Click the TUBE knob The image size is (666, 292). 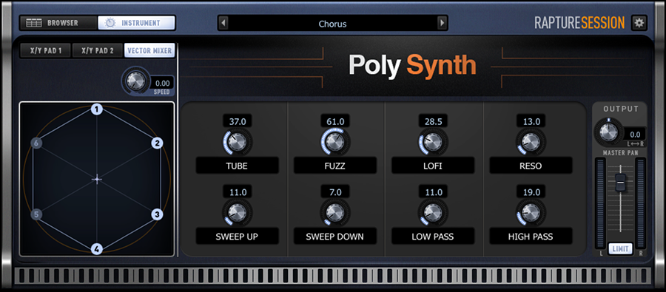[237, 142]
